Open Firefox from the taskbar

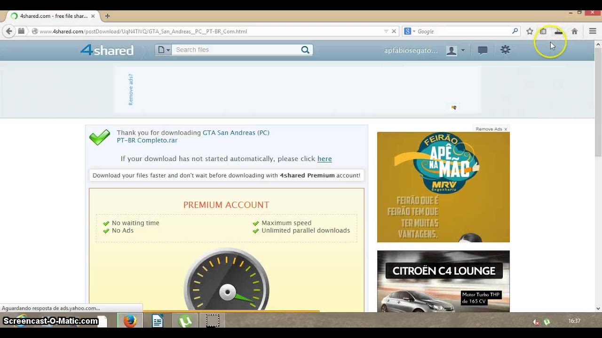click(x=130, y=321)
